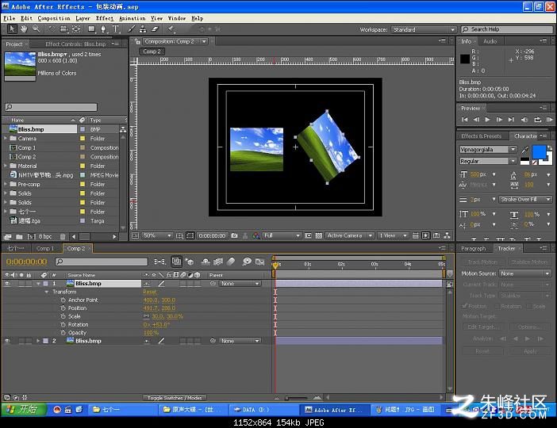Select Comp 2 in the Project list
This screenshot has height=428, width=557.
point(27,156)
